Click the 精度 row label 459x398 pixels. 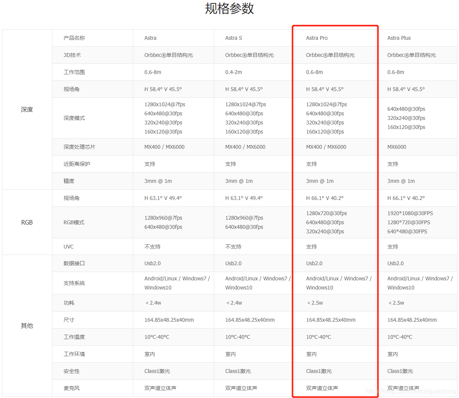point(69,181)
